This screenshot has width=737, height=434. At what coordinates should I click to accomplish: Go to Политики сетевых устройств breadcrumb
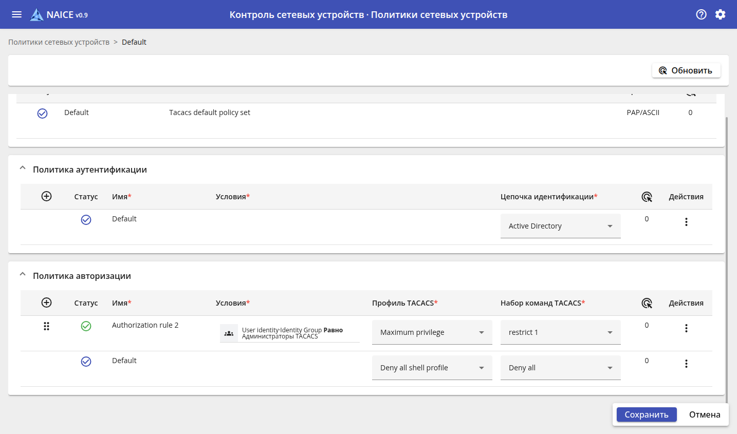tap(59, 42)
